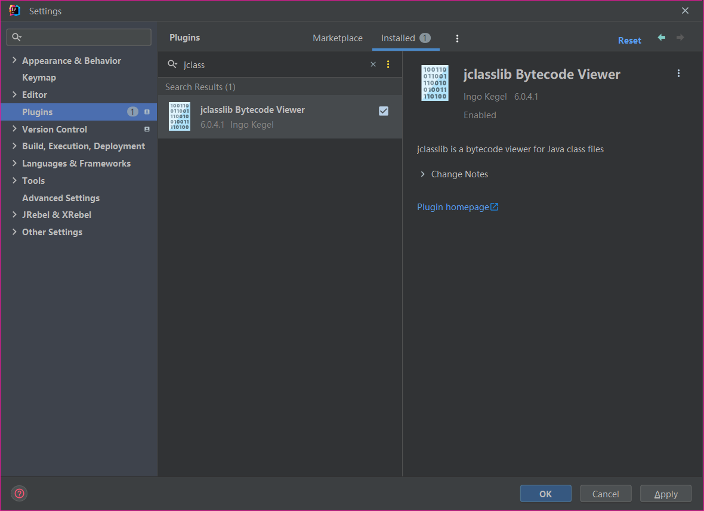704x511 pixels.
Task: Click the plugin search magnifier icon
Action: [172, 64]
